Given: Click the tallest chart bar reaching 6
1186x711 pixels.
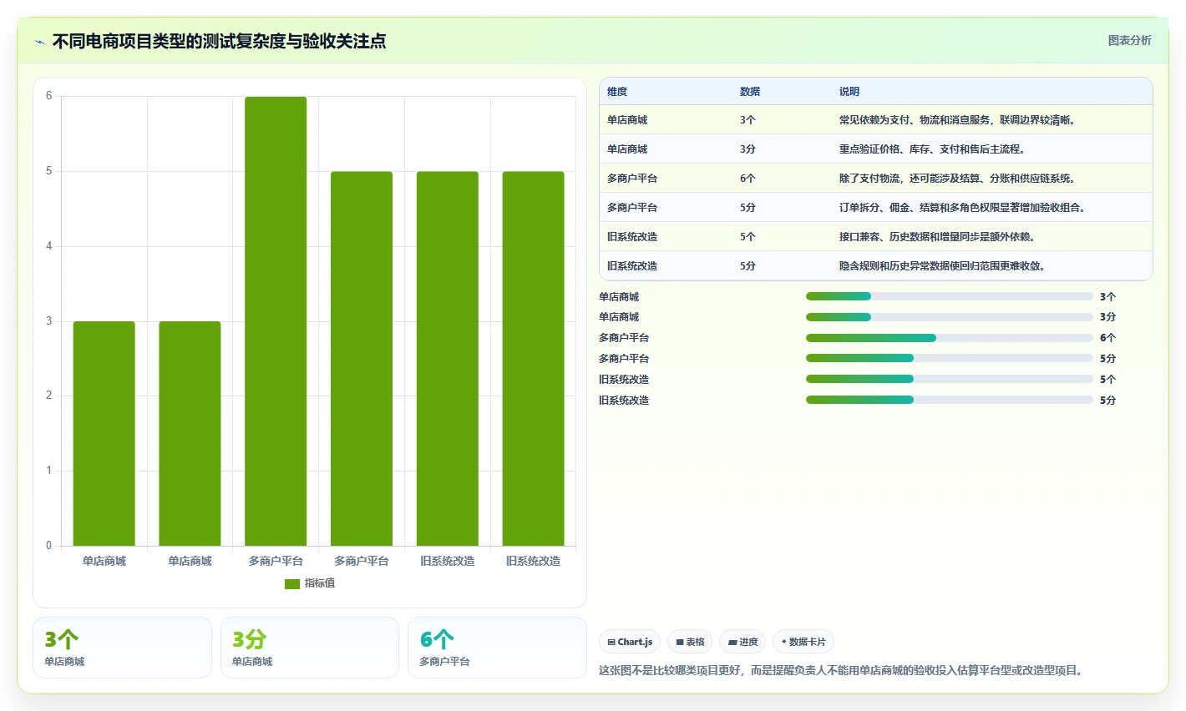Looking at the screenshot, I should pos(276,321).
